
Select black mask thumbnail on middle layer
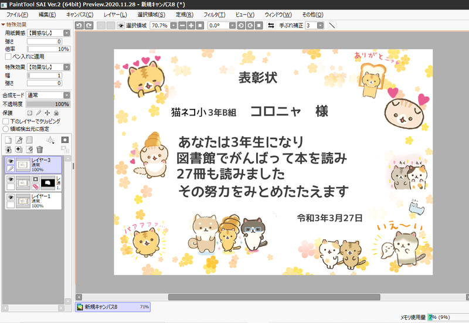coord(47,182)
